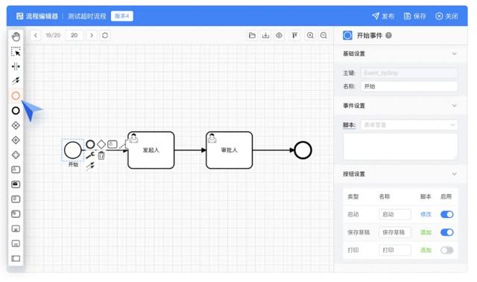This screenshot has width=477, height=282.
Task: Select the hand pan tool
Action: pyautogui.click(x=16, y=36)
